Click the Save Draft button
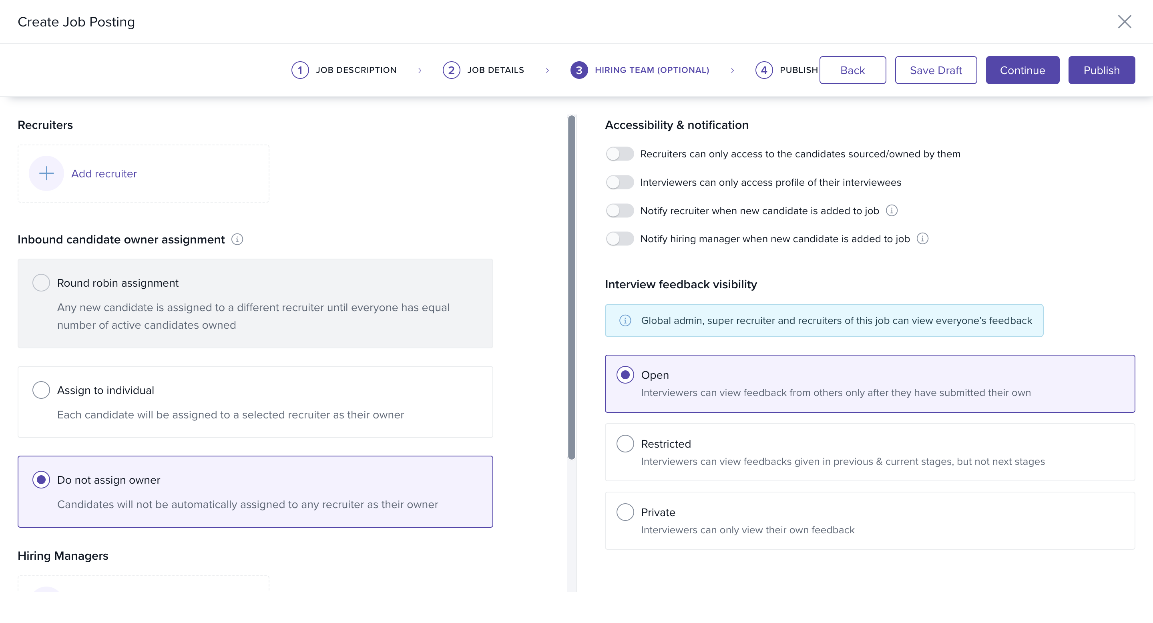 (936, 70)
